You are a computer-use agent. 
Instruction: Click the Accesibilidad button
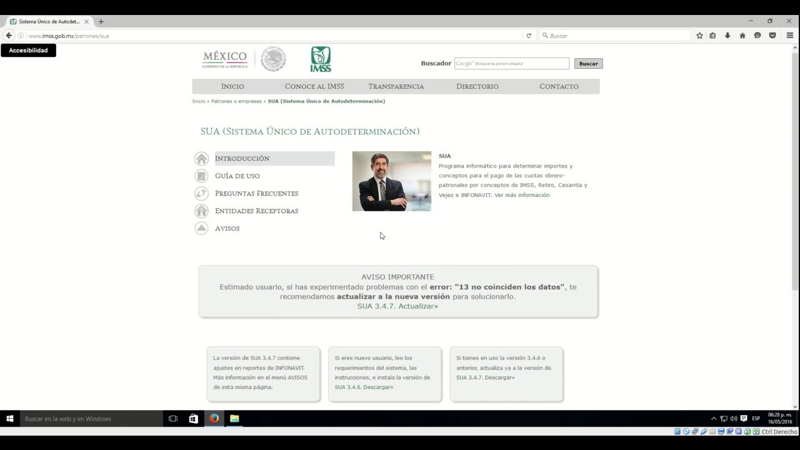pyautogui.click(x=28, y=51)
